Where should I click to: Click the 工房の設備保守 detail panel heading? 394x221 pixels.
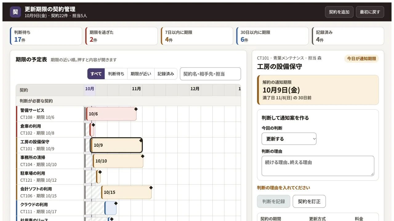[279, 67]
